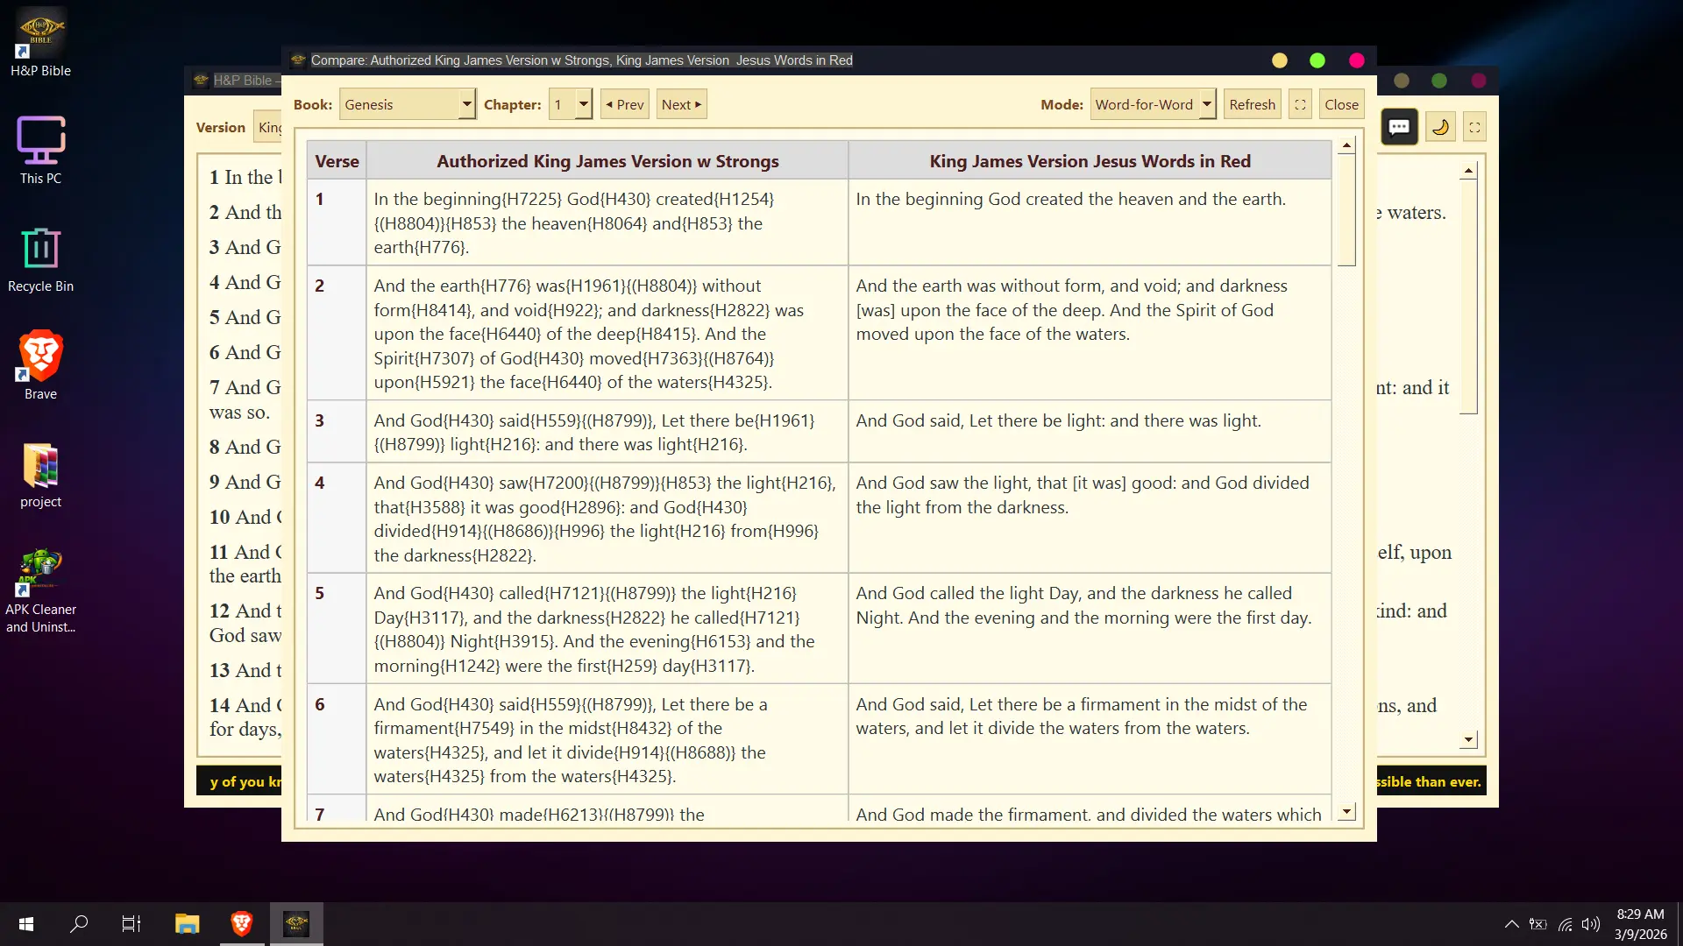Click verse 13 in the main window behind
Viewport: 1683px width, 946px height.
tap(245, 670)
